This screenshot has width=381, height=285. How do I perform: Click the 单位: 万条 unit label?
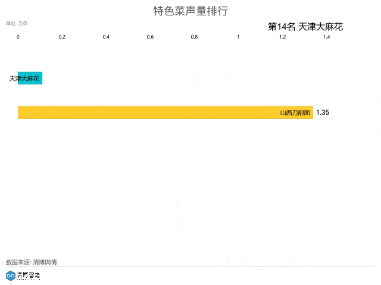pyautogui.click(x=17, y=23)
